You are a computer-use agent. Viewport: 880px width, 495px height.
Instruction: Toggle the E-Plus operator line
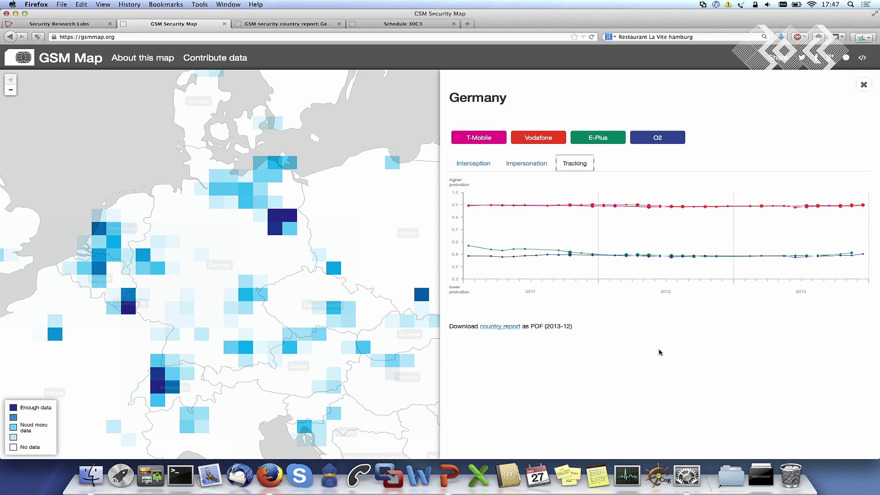pyautogui.click(x=598, y=137)
